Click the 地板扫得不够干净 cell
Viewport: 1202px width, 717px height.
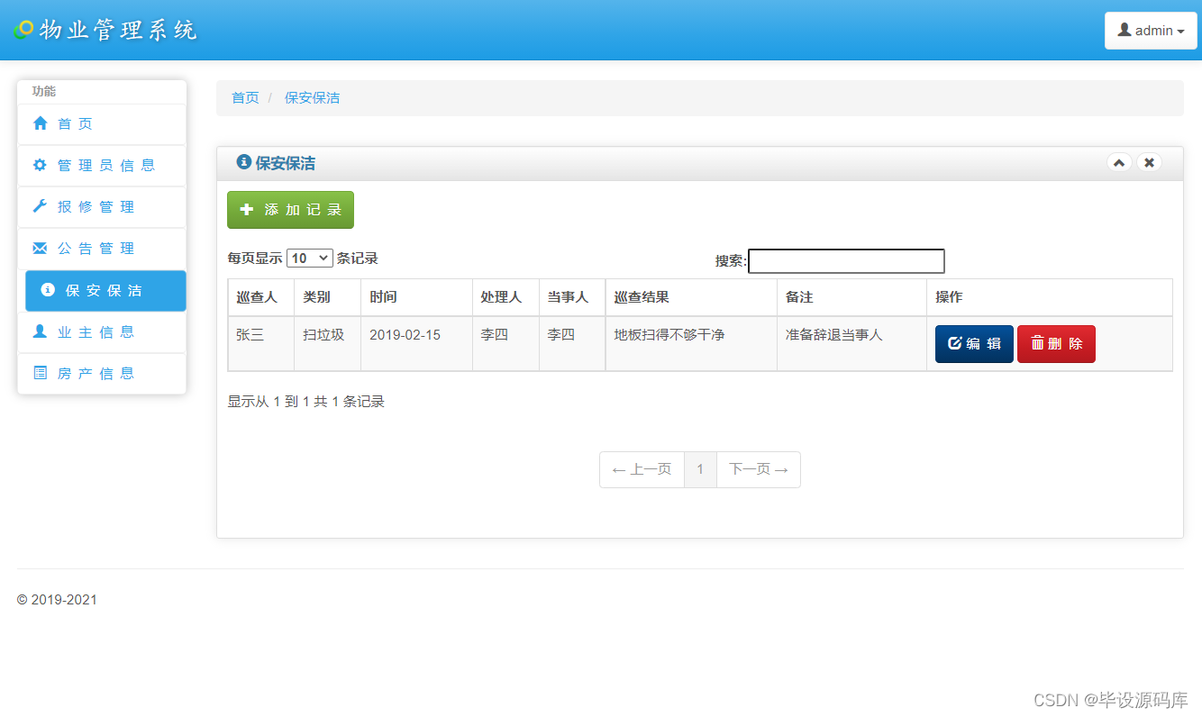[691, 343]
